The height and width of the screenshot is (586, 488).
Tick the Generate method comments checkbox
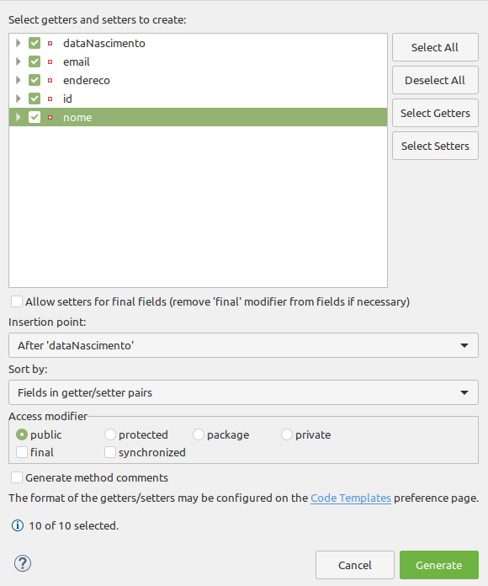point(17,477)
